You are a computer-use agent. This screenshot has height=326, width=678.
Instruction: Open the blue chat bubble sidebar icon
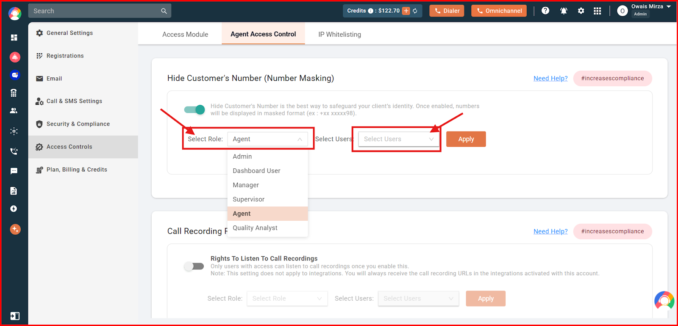pyautogui.click(x=15, y=75)
